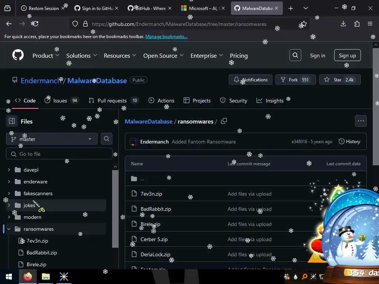Expand the modern folder

click(x=9, y=217)
